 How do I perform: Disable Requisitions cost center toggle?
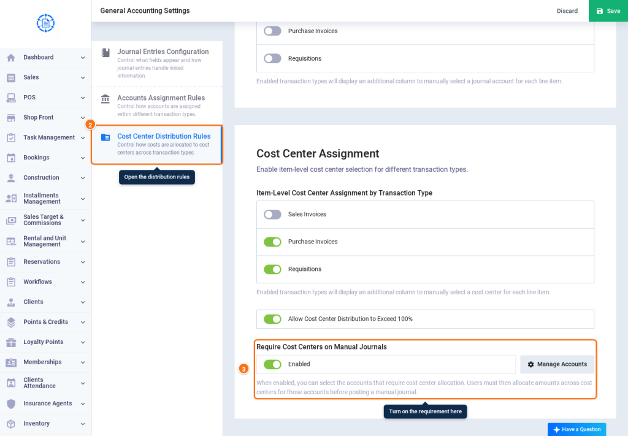[272, 269]
